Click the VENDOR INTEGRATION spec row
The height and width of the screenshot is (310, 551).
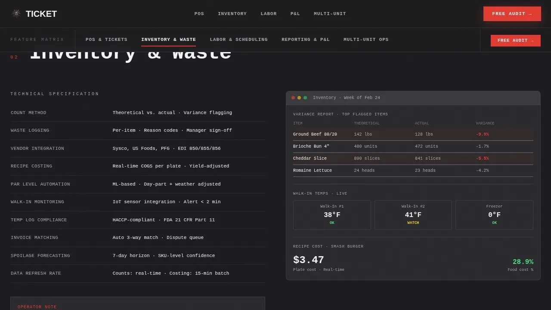pos(138,149)
